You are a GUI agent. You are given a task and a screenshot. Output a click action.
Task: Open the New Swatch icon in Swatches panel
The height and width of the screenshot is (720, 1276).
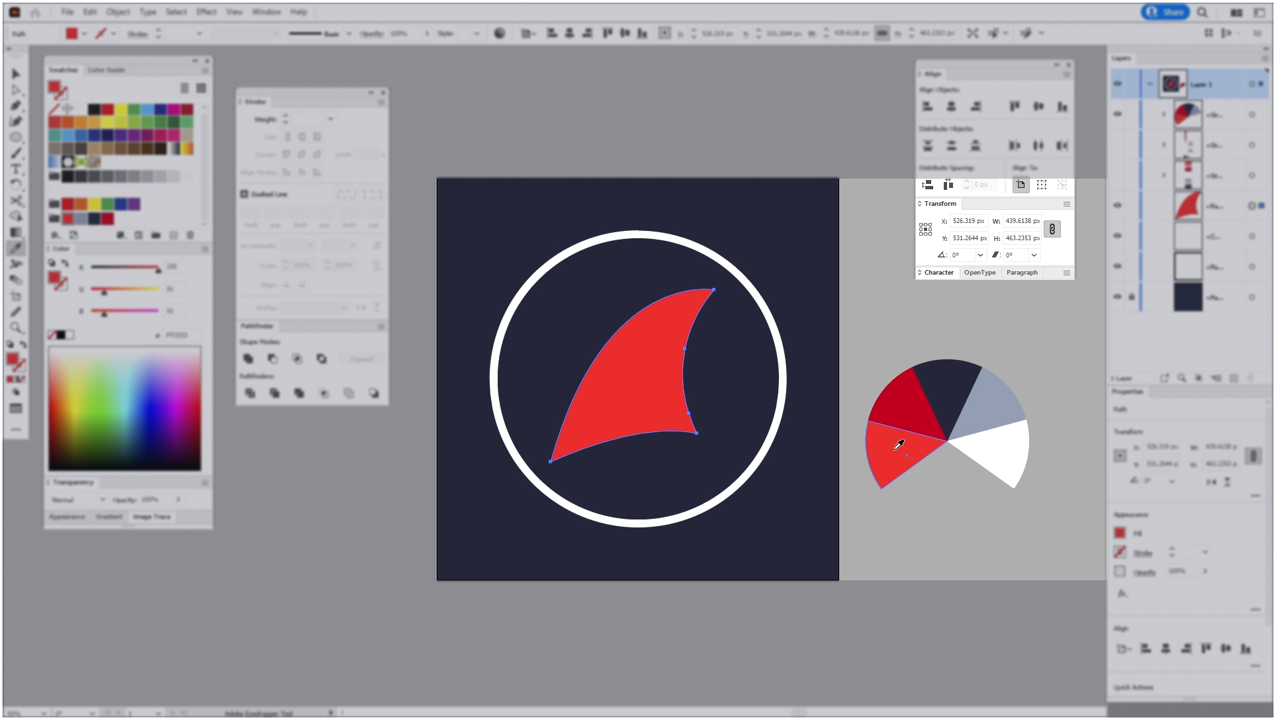[173, 235]
